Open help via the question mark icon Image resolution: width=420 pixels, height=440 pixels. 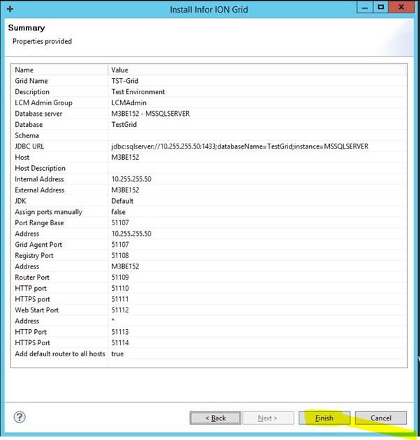[20, 417]
